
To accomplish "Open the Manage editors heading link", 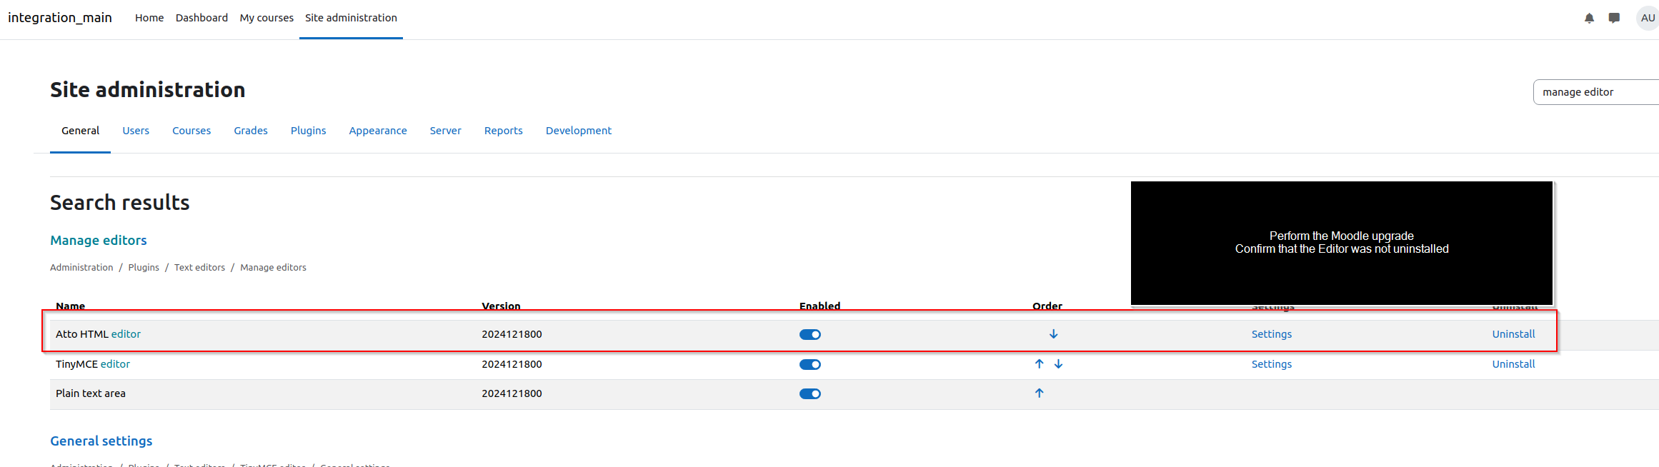I will click(x=99, y=241).
